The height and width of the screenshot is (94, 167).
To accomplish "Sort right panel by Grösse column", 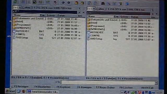I will coord(125,17).
